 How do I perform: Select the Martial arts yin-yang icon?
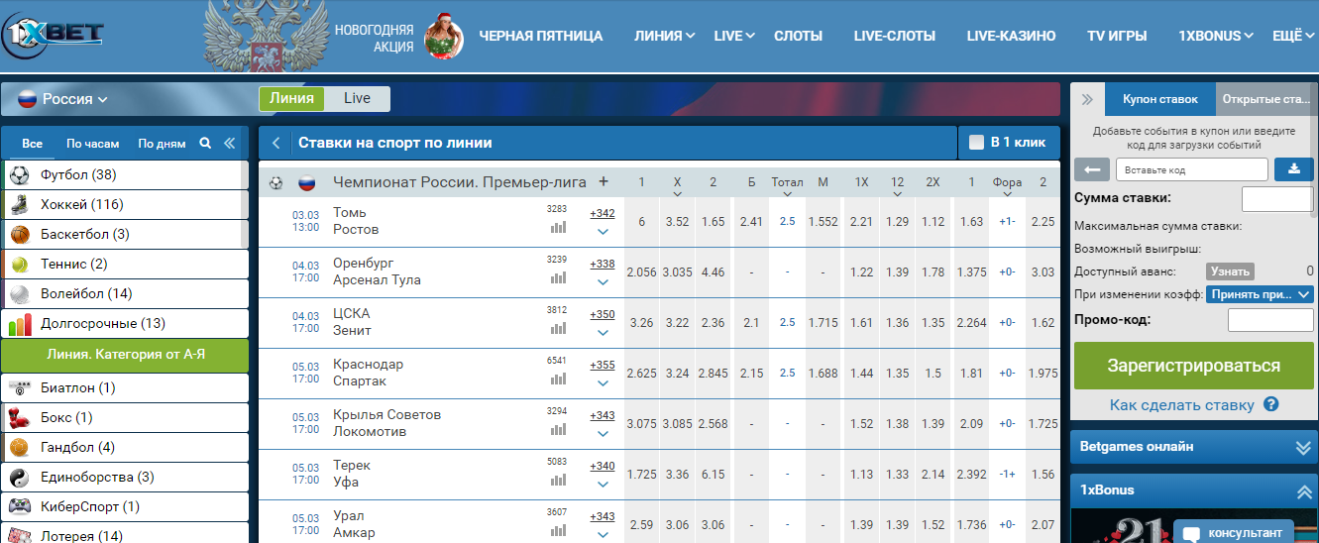click(x=20, y=478)
